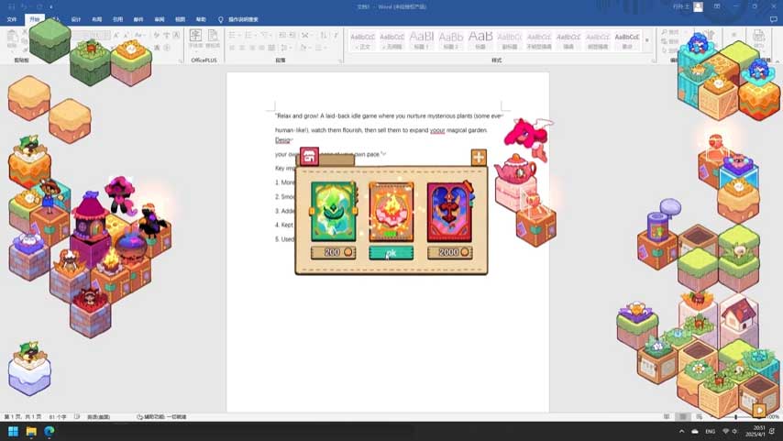Undo the last action in Word
Screen dimensions: 783x441
tap(24, 6)
